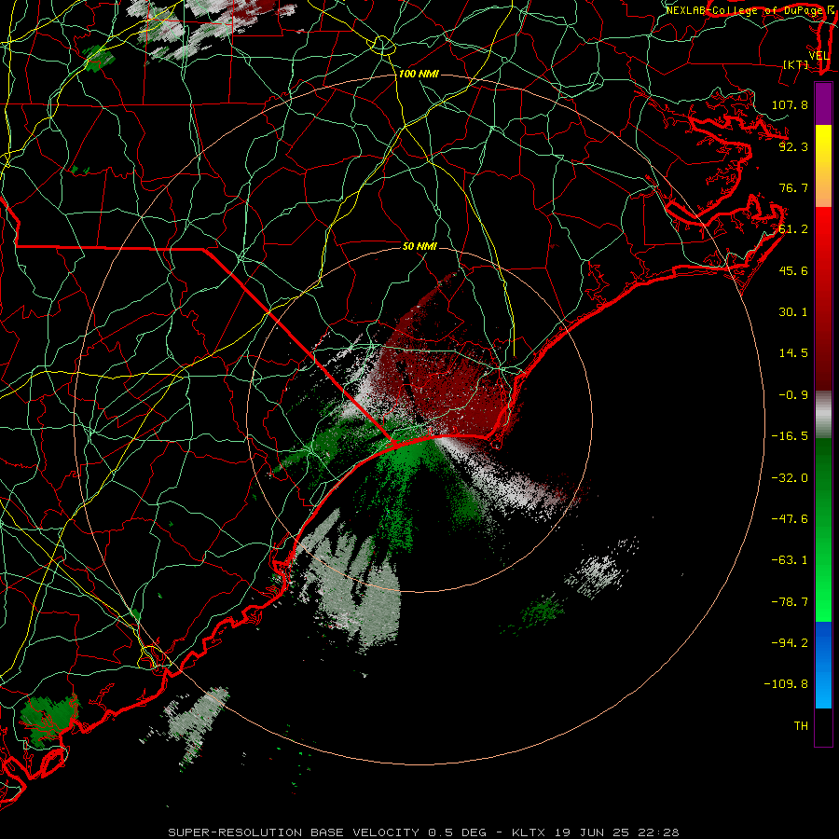Select the 107.8 legend value
Image resolution: width=839 pixels, height=839 pixels.
coord(790,104)
